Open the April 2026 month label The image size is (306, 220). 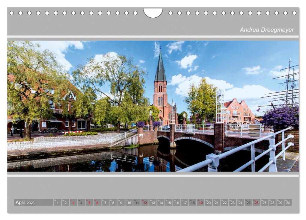(x=25, y=202)
